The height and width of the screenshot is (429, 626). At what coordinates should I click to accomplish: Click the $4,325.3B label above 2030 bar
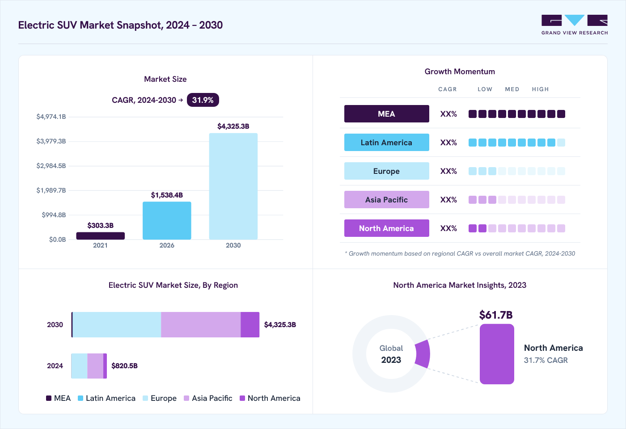[x=233, y=126]
